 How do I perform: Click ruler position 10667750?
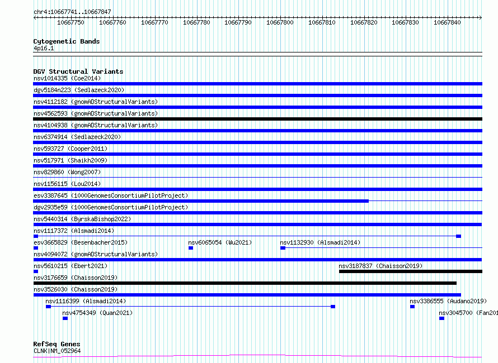pyautogui.click(x=71, y=22)
